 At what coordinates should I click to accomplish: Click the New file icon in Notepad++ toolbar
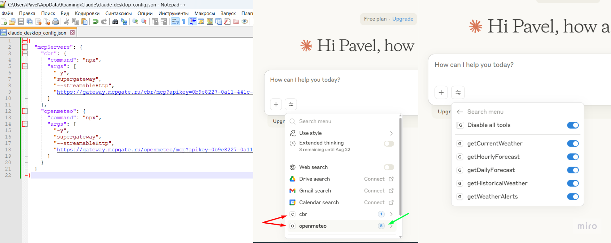coord(4,22)
